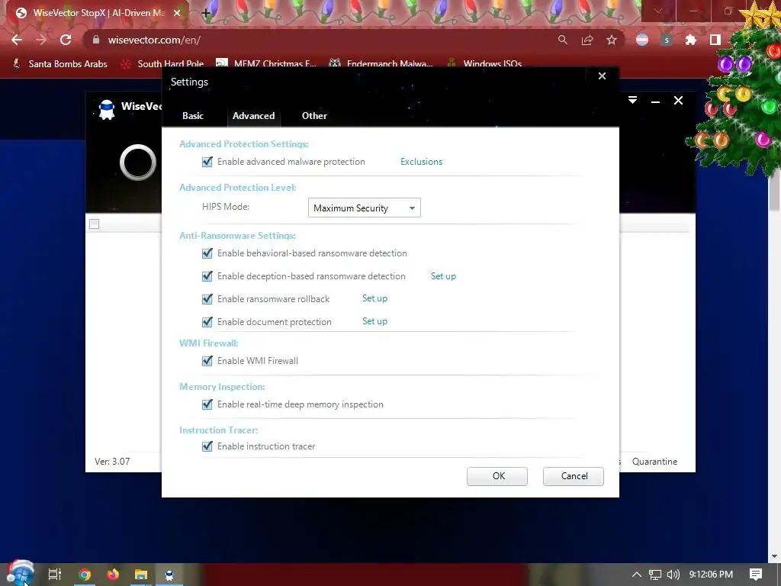Toggle the browser side panel icon
The image size is (781, 586).
tap(715, 40)
